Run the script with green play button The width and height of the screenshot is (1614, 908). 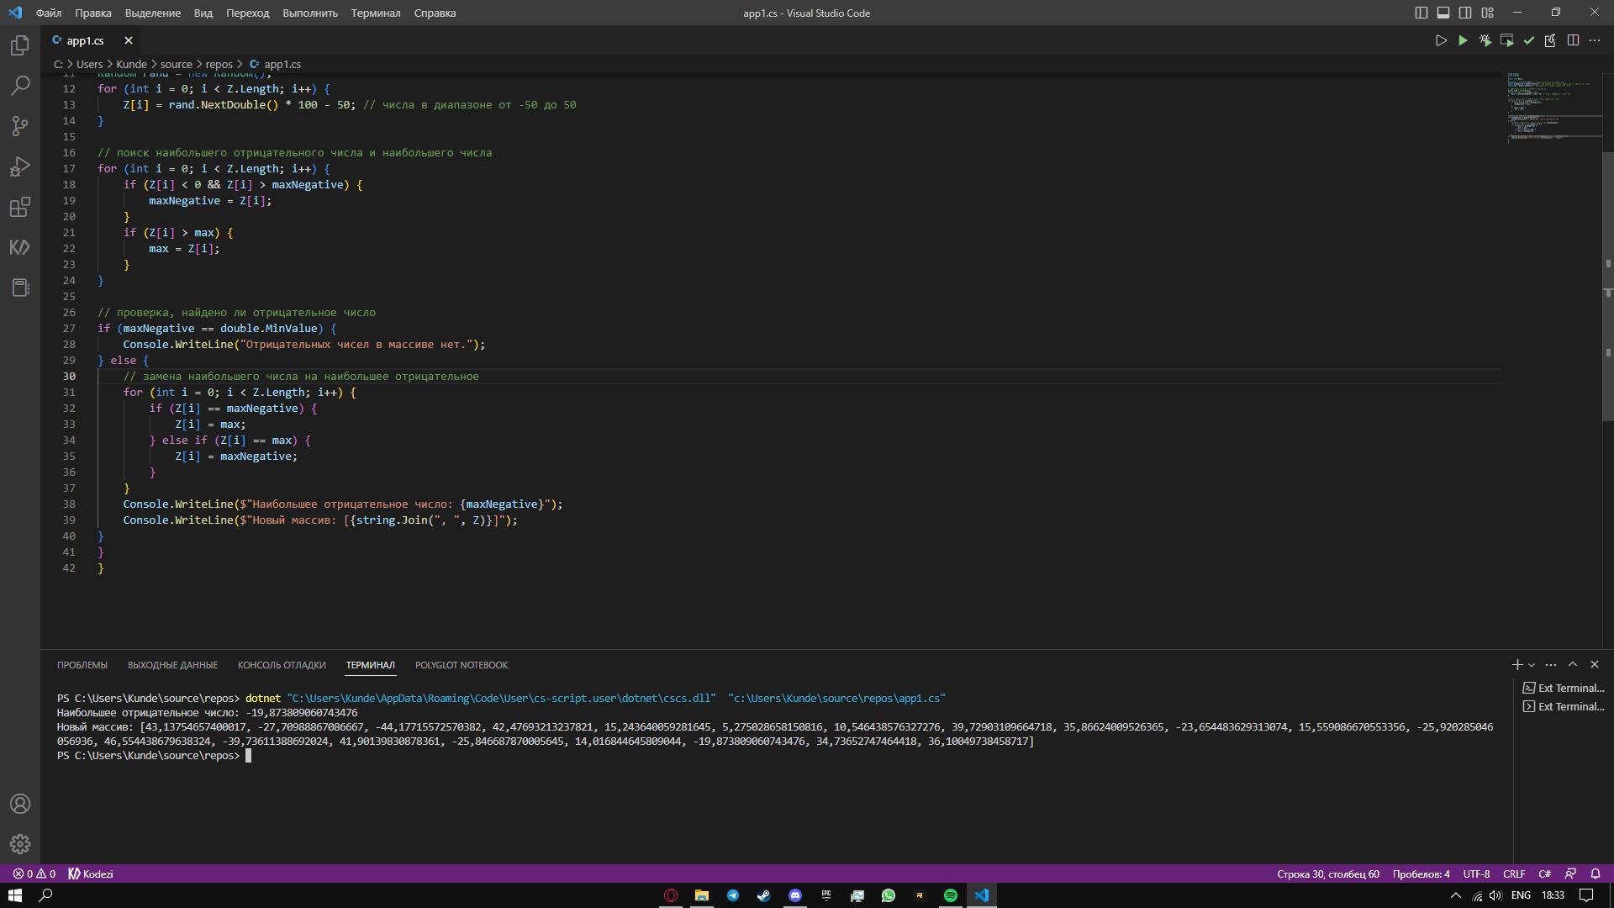pyautogui.click(x=1463, y=40)
